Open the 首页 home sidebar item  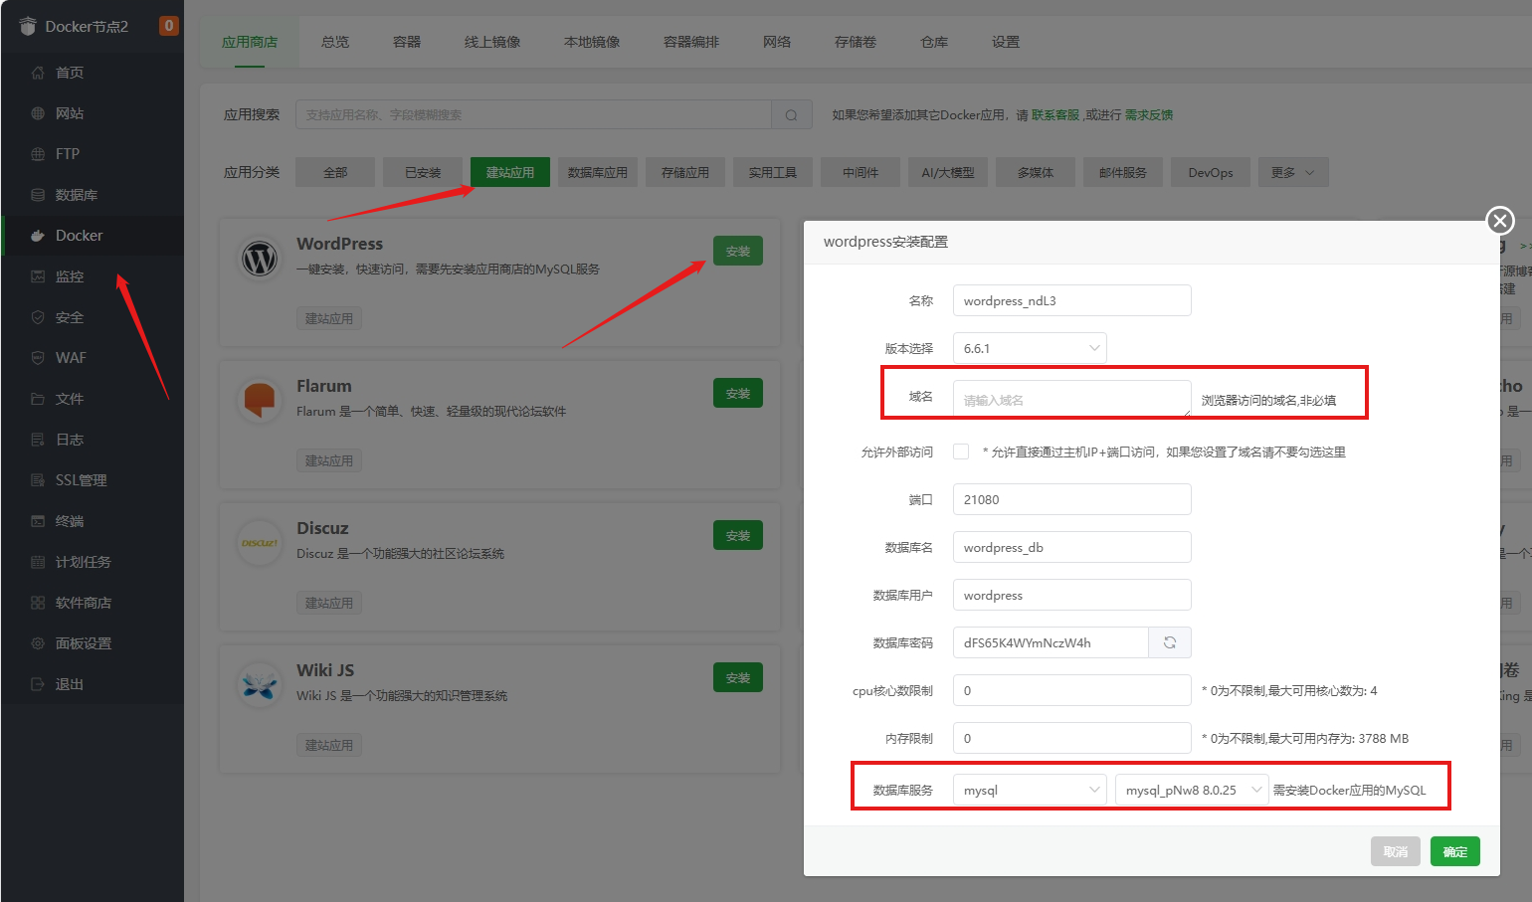92,73
